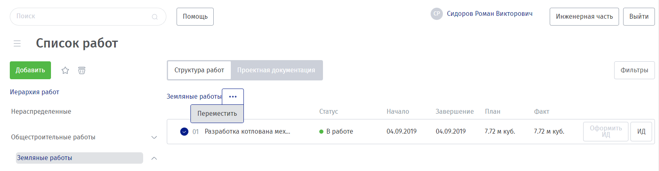
Task: Switch to Структура работ tab
Action: (199, 70)
